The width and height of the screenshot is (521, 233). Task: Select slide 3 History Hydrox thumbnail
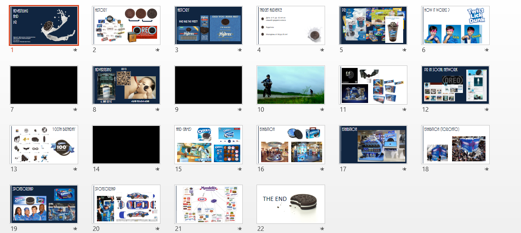(209, 25)
